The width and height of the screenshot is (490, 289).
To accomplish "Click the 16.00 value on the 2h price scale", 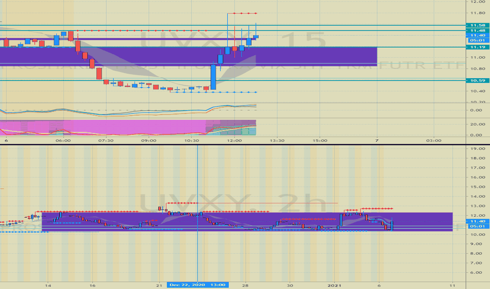I will 477,177.
